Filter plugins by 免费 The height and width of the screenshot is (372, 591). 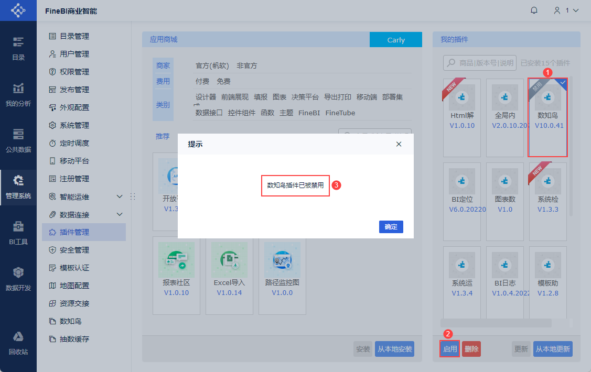223,81
